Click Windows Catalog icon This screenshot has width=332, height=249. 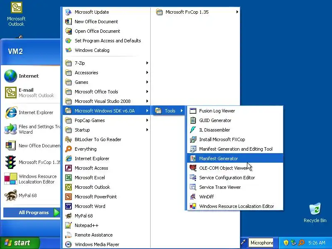68,50
